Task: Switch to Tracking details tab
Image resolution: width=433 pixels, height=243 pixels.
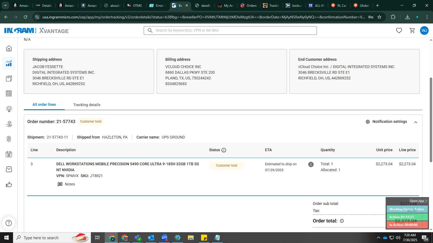Action: (x=87, y=105)
